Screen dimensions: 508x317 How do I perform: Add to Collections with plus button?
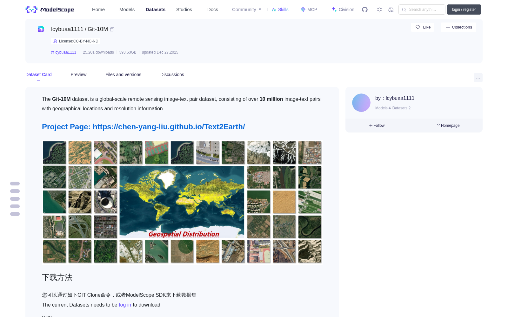click(458, 27)
